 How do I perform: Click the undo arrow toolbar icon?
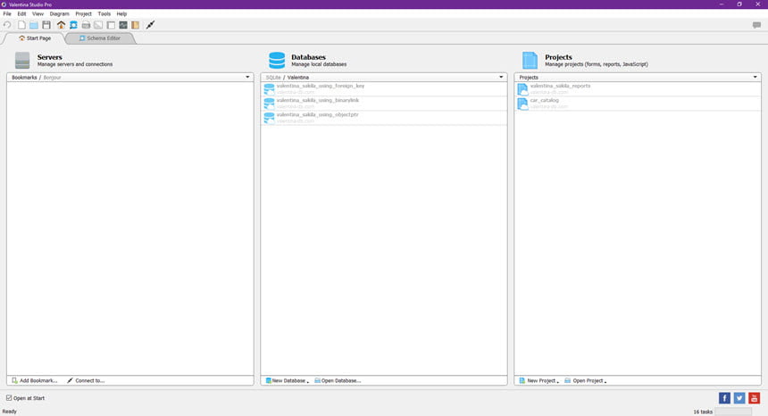pos(7,25)
